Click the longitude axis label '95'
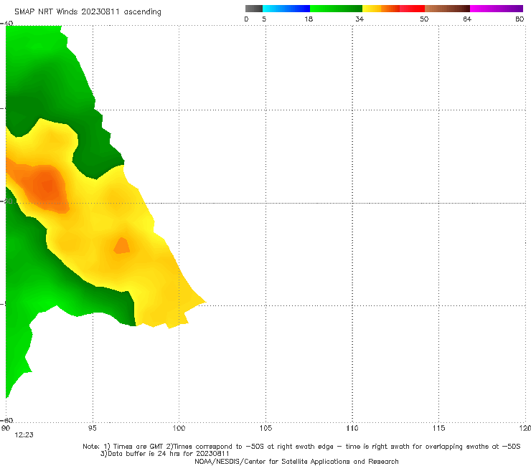This screenshot has width=531, height=466. pos(92,429)
